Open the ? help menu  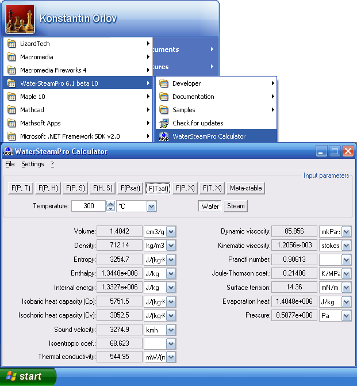52,164
